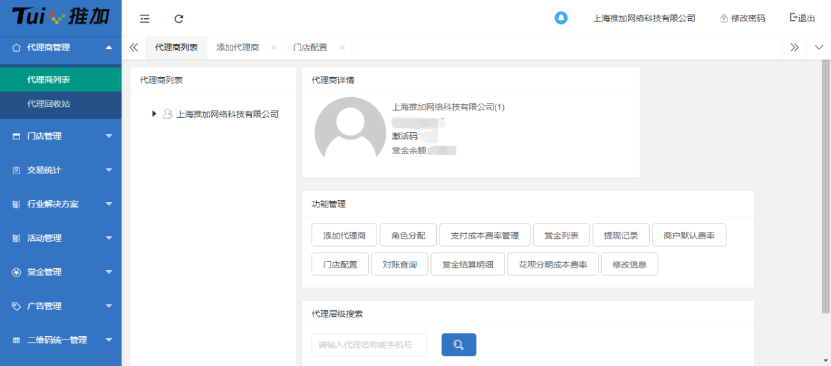The height and width of the screenshot is (366, 831).
Task: Expand the 门店管理 sidebar menu
Action: [x=60, y=136]
